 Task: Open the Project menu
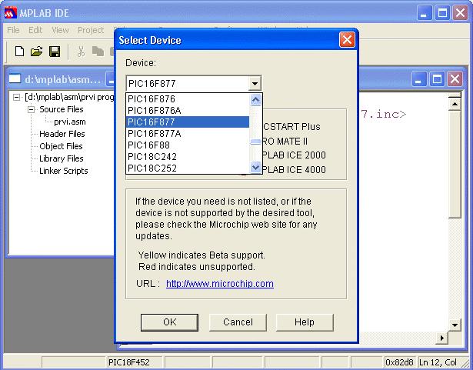(x=91, y=30)
